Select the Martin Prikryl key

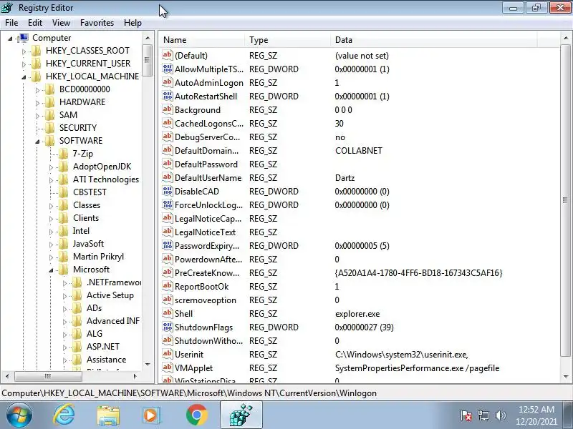tap(98, 257)
